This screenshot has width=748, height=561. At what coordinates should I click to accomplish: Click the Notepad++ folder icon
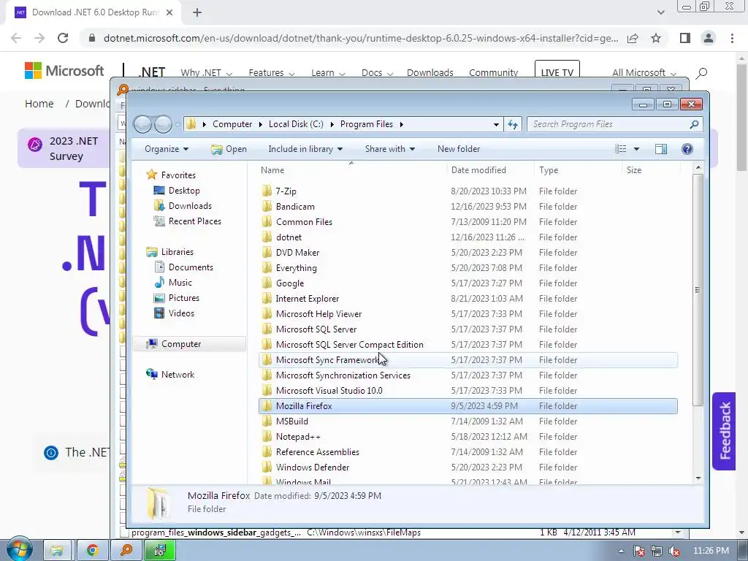(267, 437)
